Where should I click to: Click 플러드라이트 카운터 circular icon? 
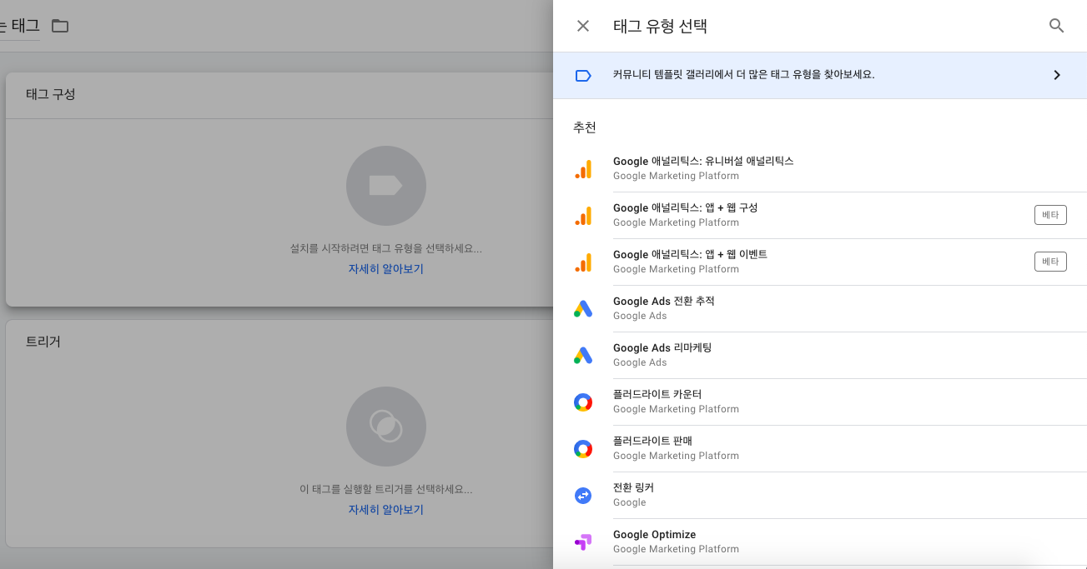(x=583, y=402)
